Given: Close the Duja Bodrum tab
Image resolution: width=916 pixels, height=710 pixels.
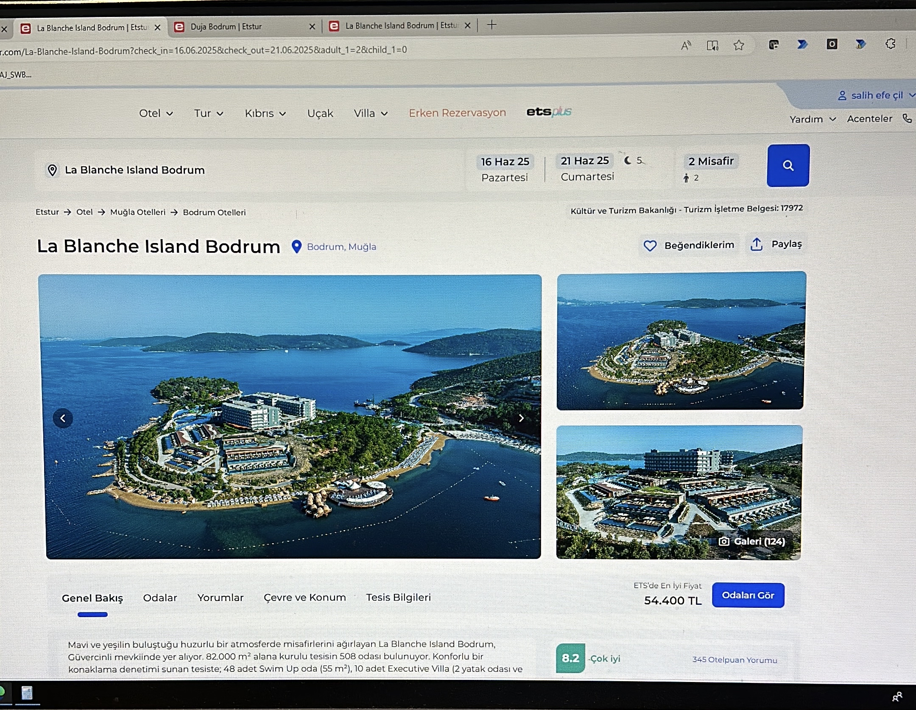Looking at the screenshot, I should pyautogui.click(x=312, y=27).
